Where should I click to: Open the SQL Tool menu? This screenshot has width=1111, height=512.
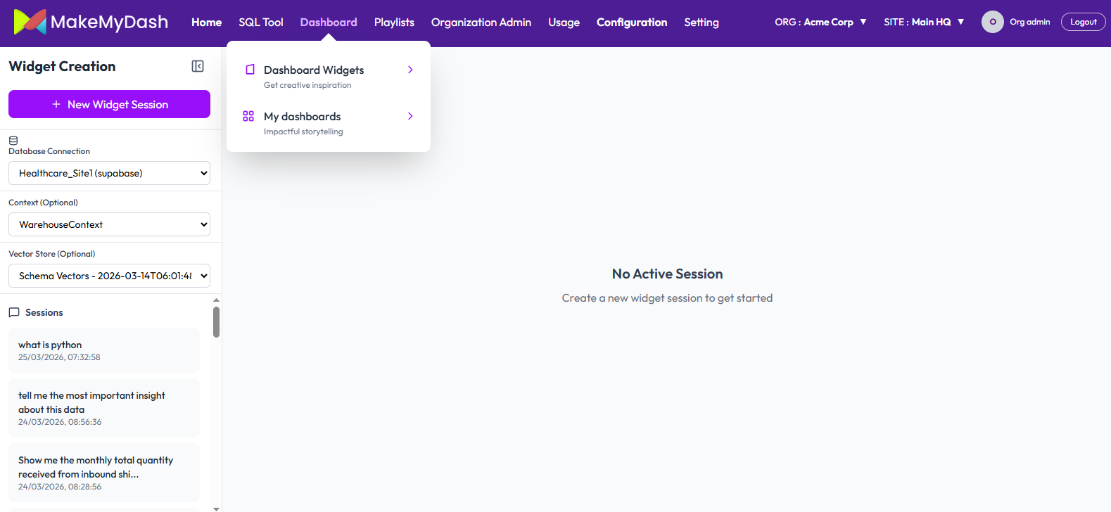coord(260,23)
